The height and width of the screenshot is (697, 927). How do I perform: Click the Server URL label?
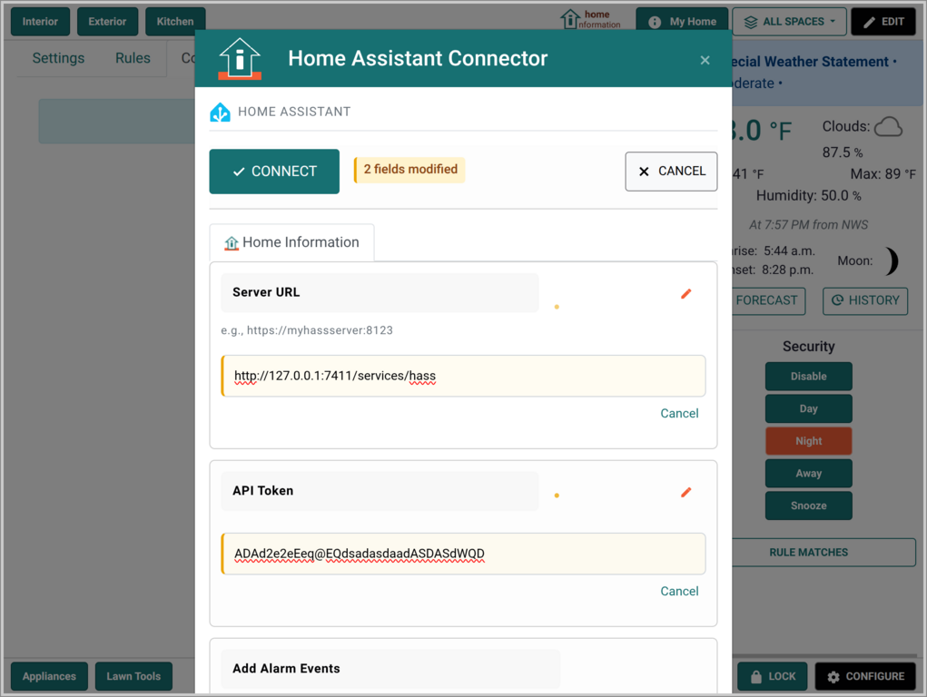[x=266, y=292]
